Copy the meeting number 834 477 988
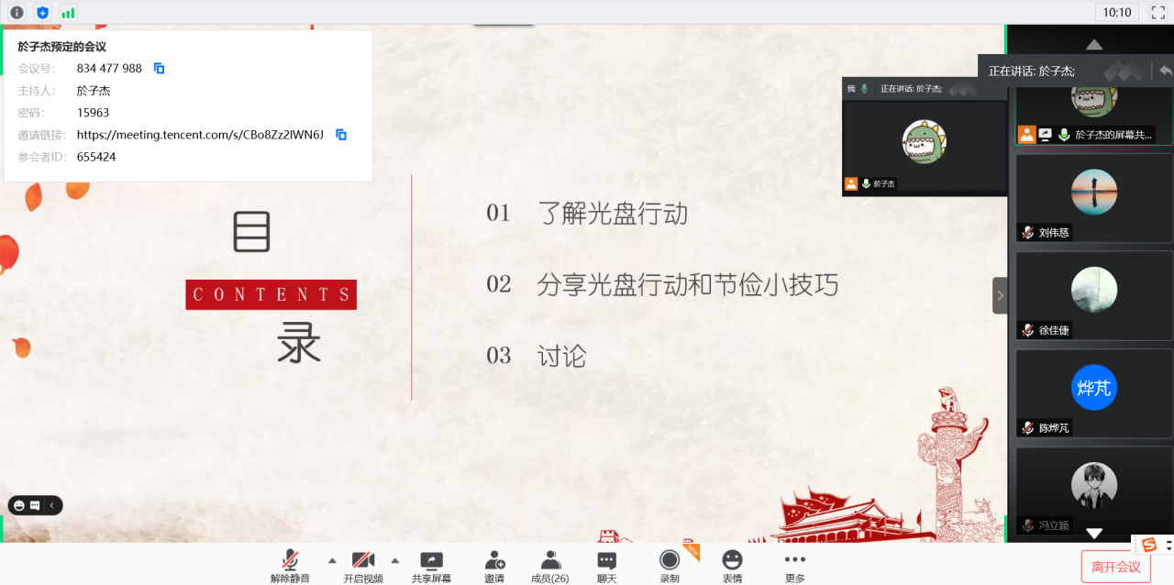Image resolution: width=1174 pixels, height=585 pixels. tap(159, 69)
